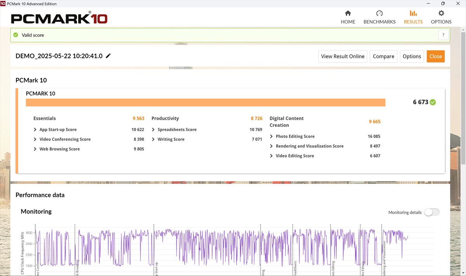Click the orange PCMark 10 score bar
The image size is (466, 276).
(x=205, y=102)
